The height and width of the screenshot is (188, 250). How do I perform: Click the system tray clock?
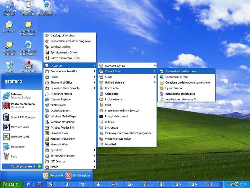243,184
